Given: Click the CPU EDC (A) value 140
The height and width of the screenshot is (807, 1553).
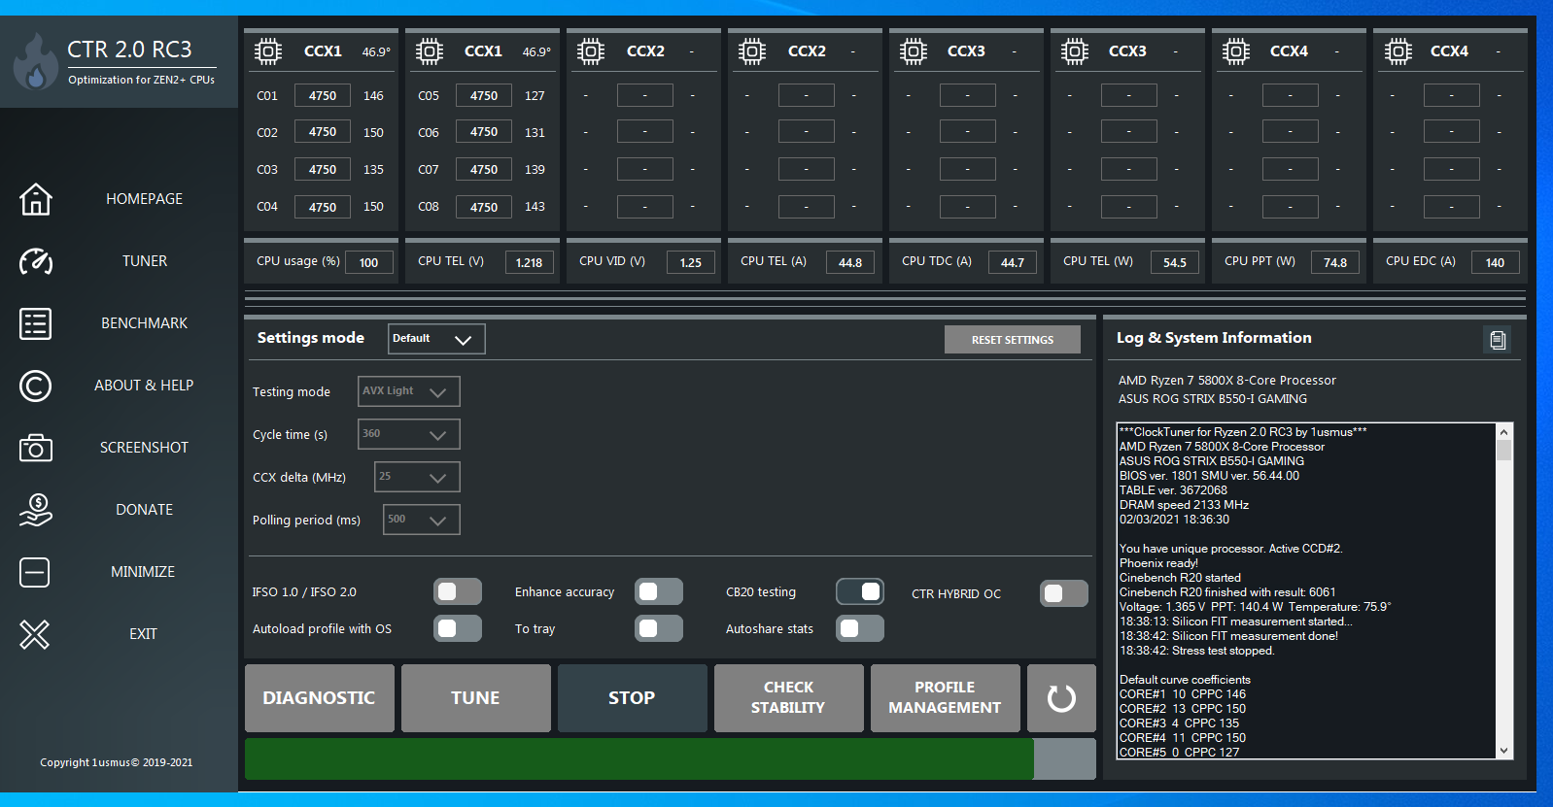Looking at the screenshot, I should [x=1495, y=262].
